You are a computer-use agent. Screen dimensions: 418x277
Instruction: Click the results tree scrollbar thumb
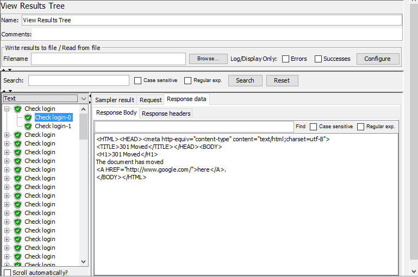point(84,127)
